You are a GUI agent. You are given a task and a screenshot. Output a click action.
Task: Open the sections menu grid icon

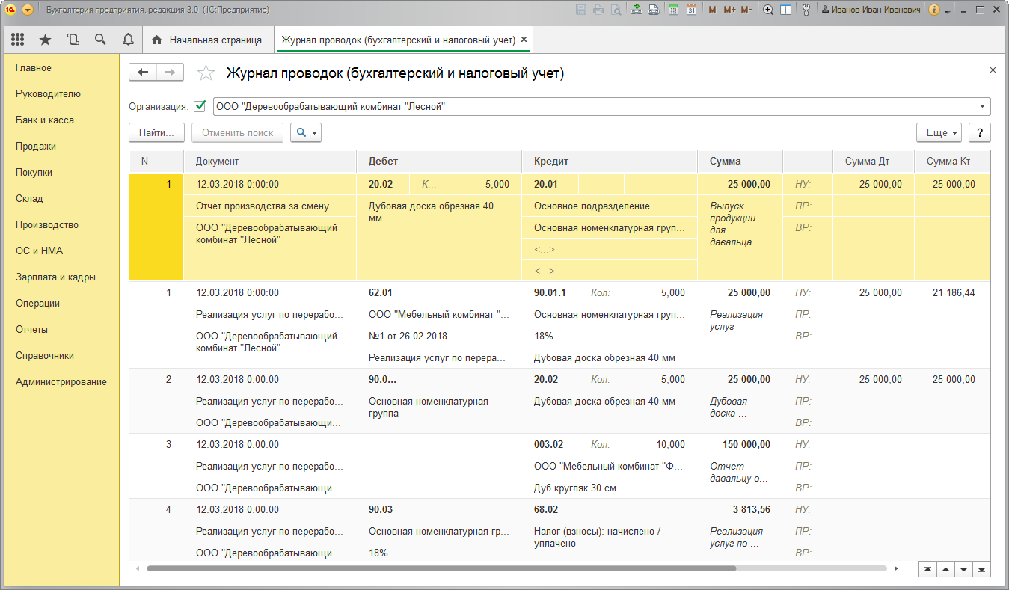[18, 40]
